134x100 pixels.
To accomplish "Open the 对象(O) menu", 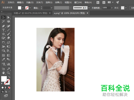I will (x=30, y=2).
